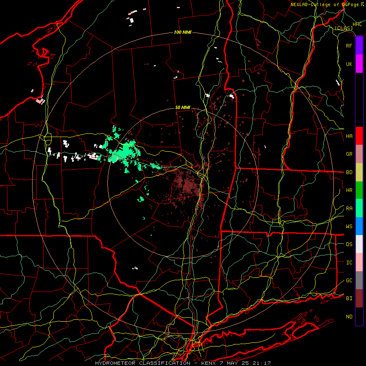Click the RA light green legend swatch

coord(359,208)
